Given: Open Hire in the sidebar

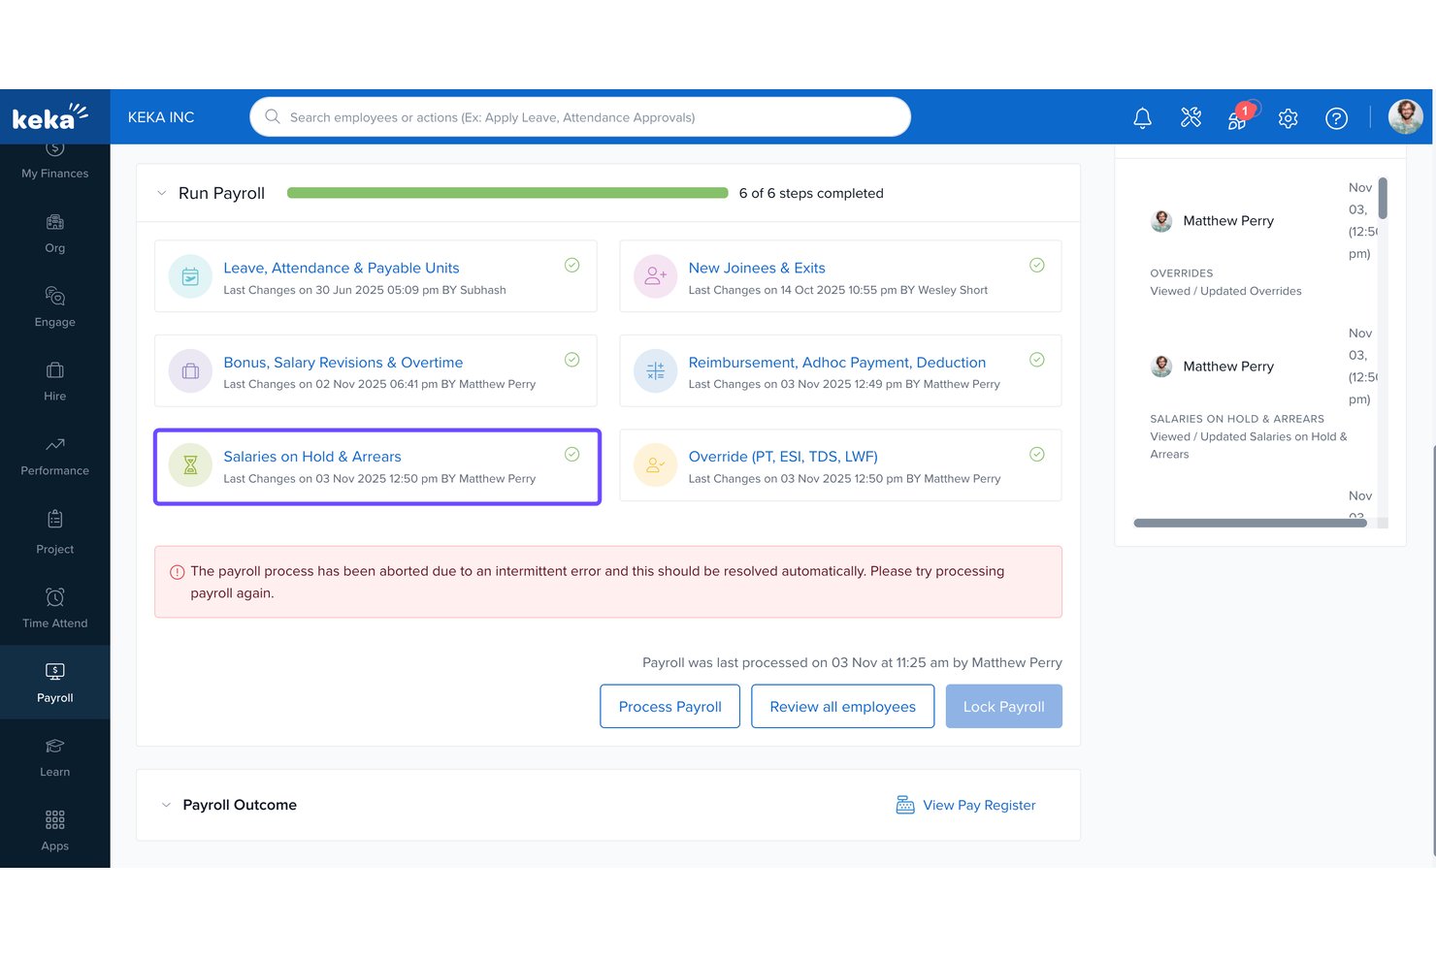Looking at the screenshot, I should pyautogui.click(x=55, y=382).
